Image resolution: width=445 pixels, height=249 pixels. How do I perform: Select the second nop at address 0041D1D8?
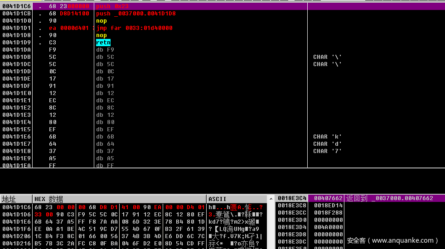click(102, 35)
